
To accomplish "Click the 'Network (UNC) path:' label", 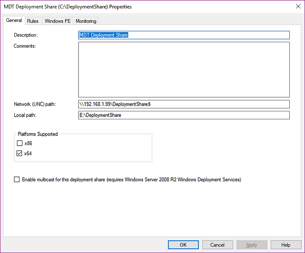I will [35, 104].
